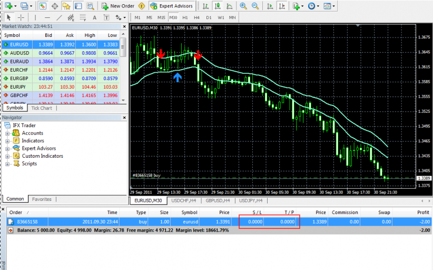Open the Tick Chart tab
Screen dimensions: 433x270
coord(42,108)
